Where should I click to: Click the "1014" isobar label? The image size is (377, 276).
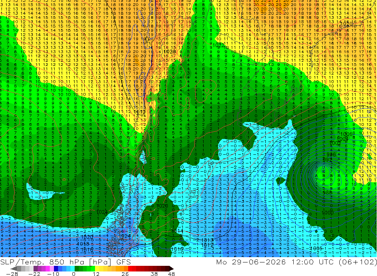pos(177,231)
